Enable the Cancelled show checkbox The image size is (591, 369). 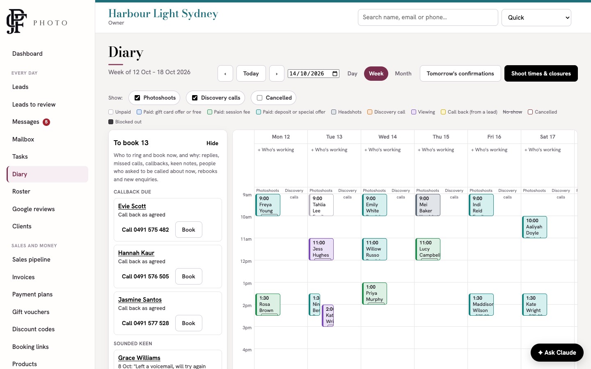pyautogui.click(x=259, y=98)
